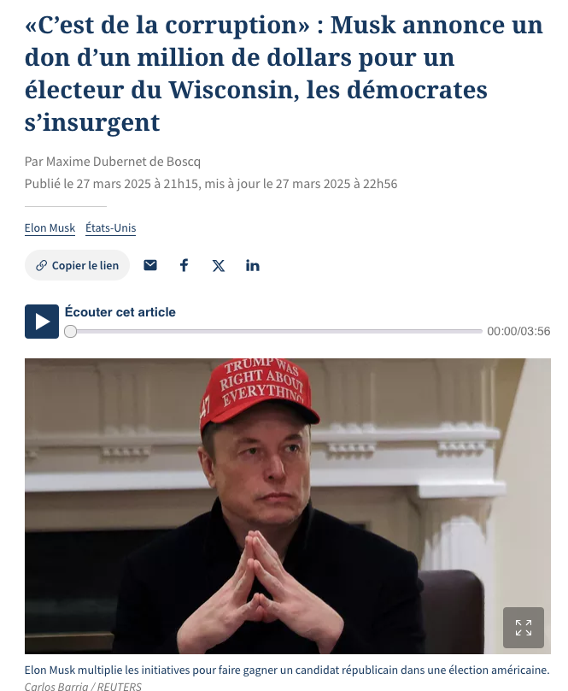Screen dimensions: 568x691
Task: Click the Elon Musk article photo
Action: 288,506
